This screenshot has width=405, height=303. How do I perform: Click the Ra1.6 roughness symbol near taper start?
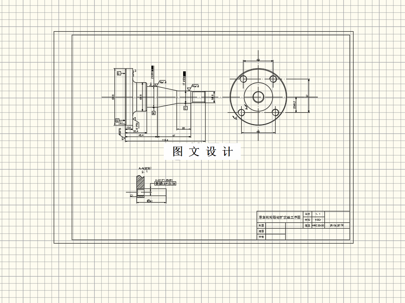click(160, 83)
